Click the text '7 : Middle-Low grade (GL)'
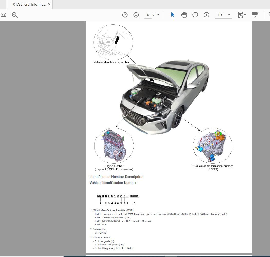 [x=109, y=245]
